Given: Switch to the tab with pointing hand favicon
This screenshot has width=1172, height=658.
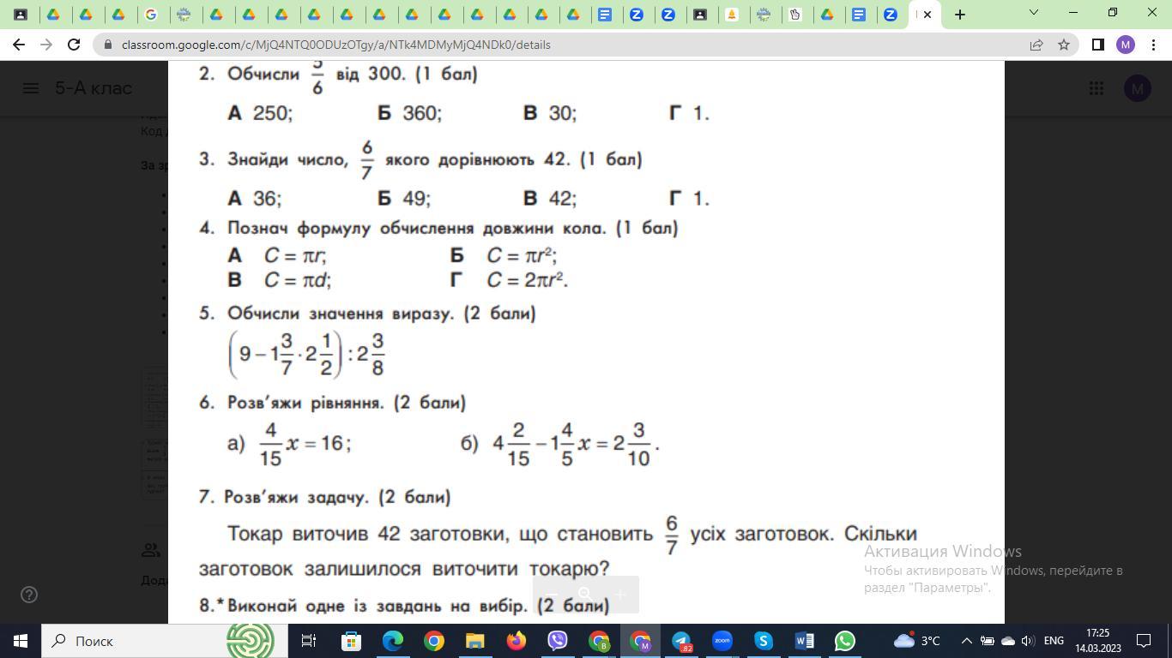Looking at the screenshot, I should tap(796, 15).
